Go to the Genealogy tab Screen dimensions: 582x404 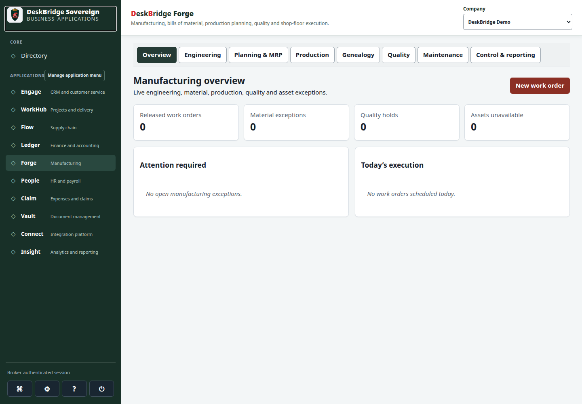click(358, 55)
